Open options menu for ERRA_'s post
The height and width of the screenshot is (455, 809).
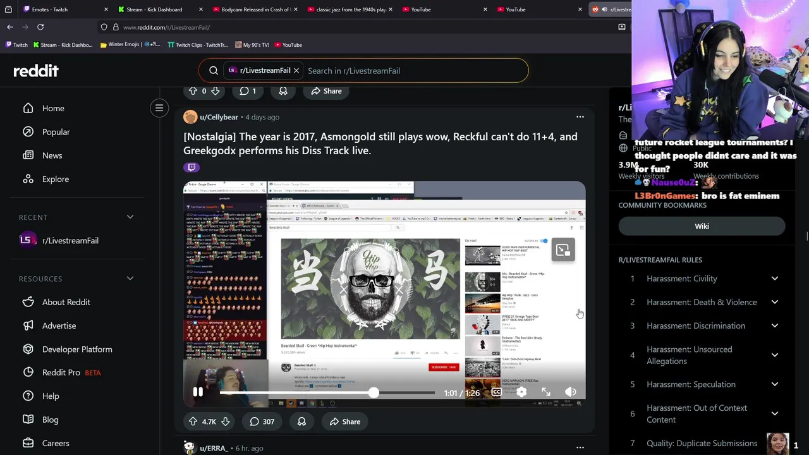click(x=580, y=448)
